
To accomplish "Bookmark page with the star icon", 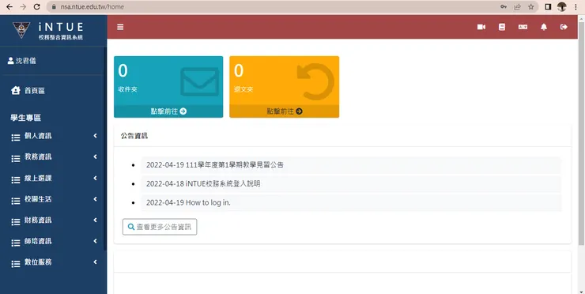I will click(531, 6).
